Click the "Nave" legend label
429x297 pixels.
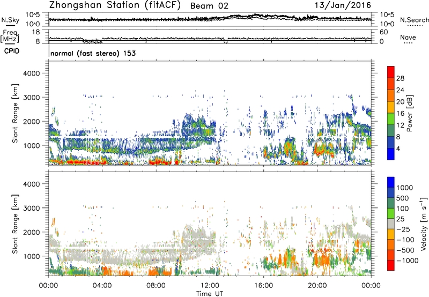[x=408, y=37]
